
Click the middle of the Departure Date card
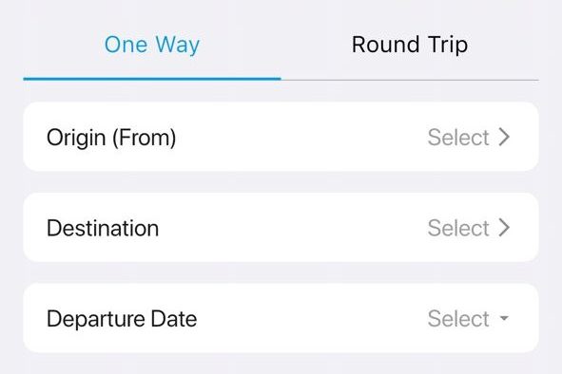pos(281,318)
